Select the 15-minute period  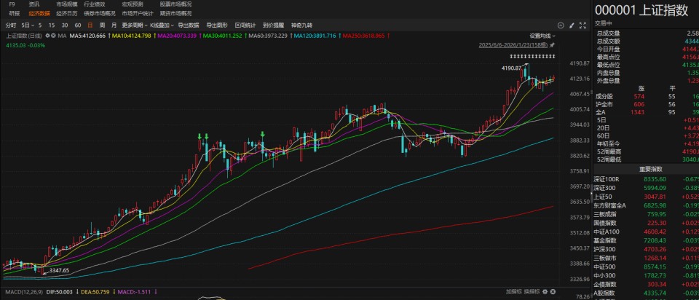pyautogui.click(x=52, y=25)
